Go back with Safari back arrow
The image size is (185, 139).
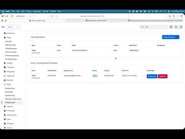click(30, 16)
